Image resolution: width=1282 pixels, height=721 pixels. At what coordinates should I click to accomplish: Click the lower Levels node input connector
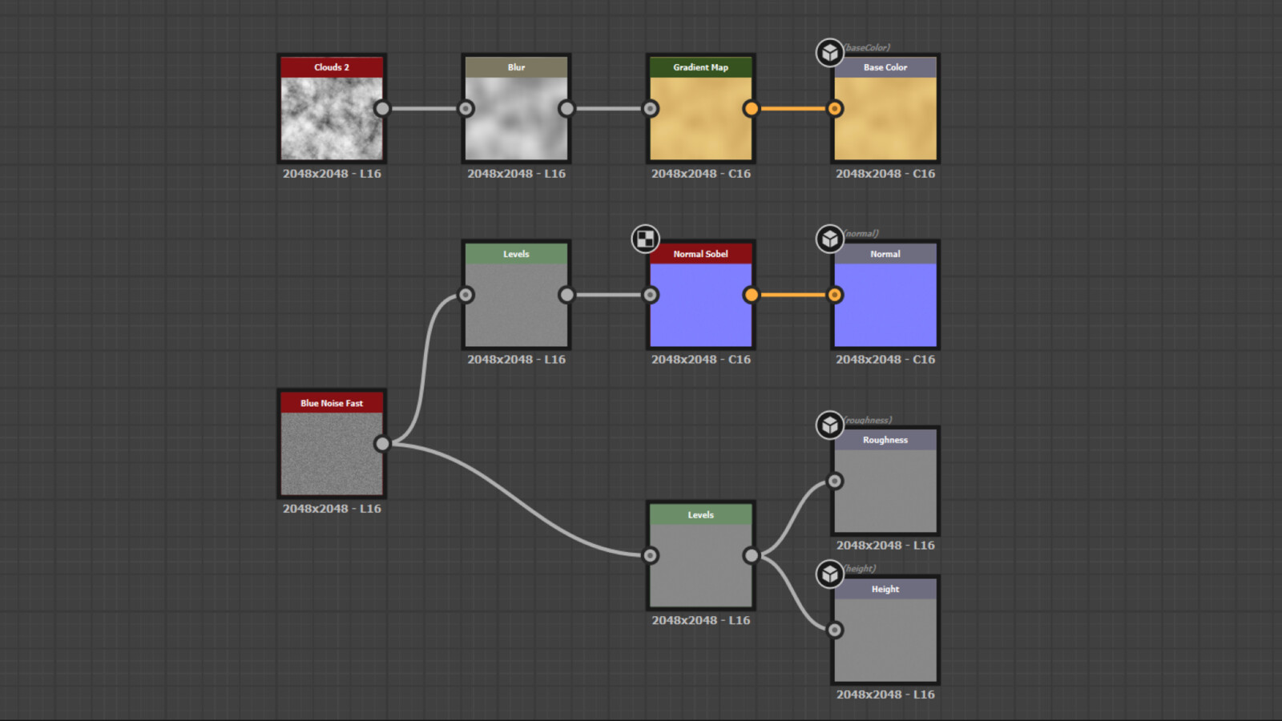tap(651, 555)
